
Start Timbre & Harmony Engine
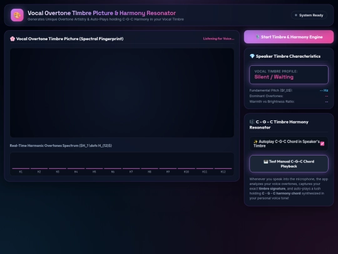pos(289,37)
